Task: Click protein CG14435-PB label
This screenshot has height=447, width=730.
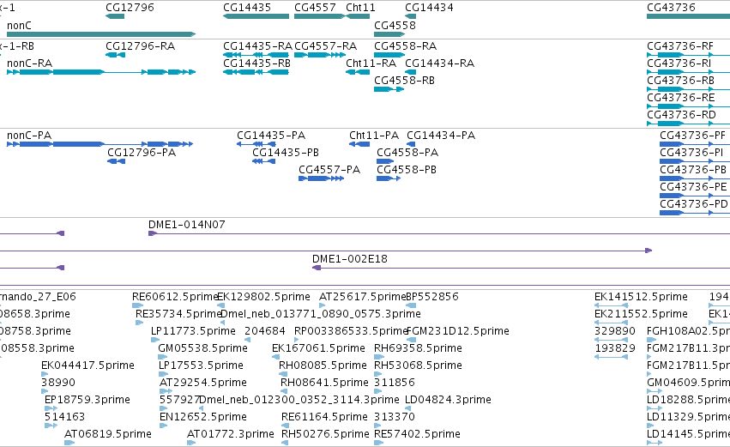Action: coord(286,153)
